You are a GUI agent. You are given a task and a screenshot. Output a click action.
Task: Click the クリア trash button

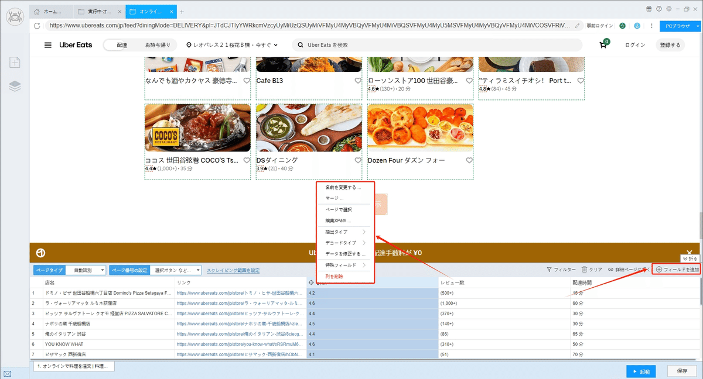coord(592,270)
